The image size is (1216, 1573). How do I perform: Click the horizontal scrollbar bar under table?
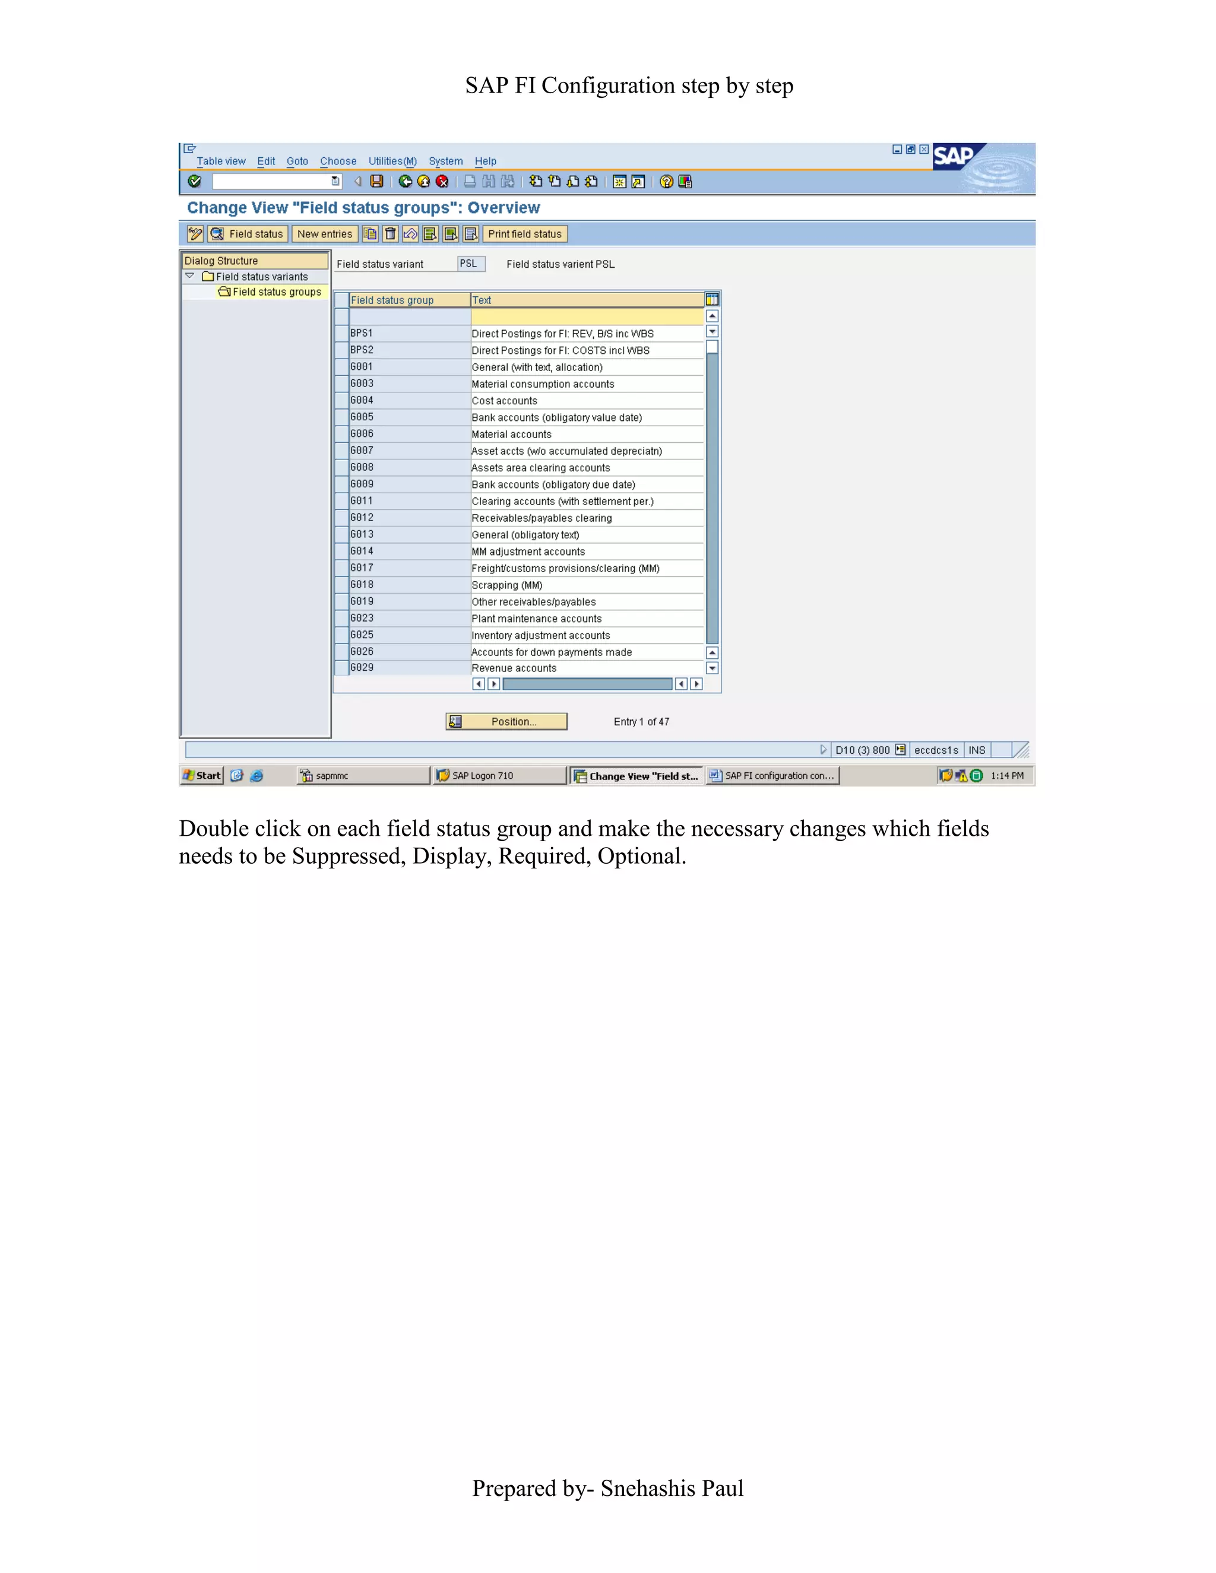tap(587, 683)
